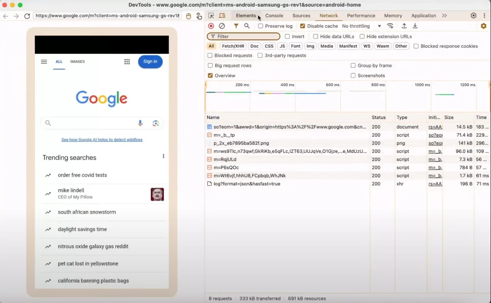This screenshot has height=303, width=491.
Task: Switch to the Elements tab
Action: tap(246, 15)
